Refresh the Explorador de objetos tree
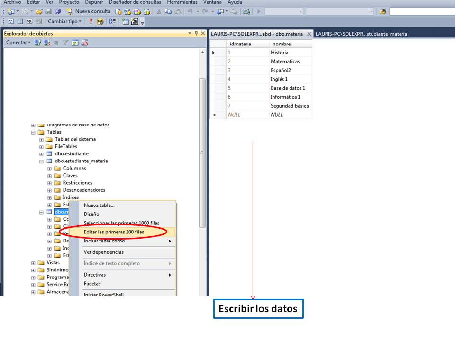 (75, 42)
